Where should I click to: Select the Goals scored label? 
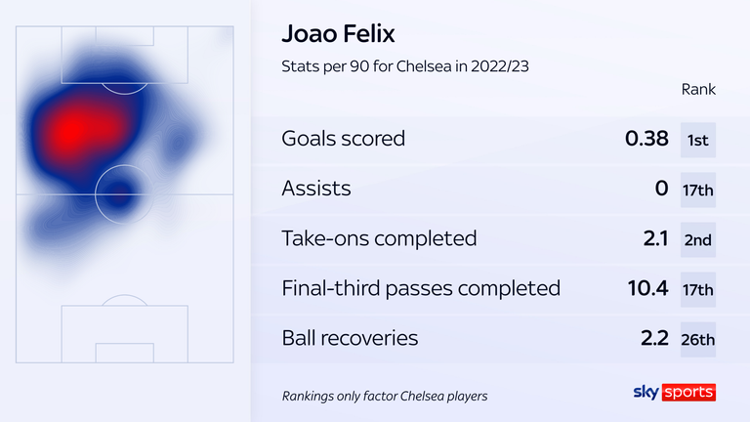coord(343,139)
